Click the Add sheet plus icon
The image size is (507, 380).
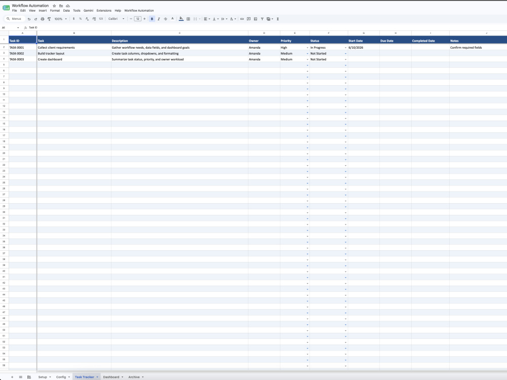tap(12, 377)
